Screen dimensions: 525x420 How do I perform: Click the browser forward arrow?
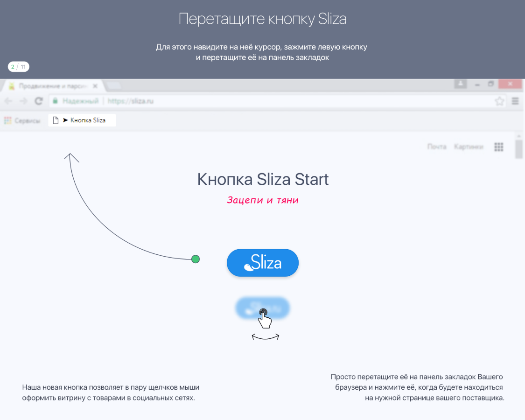[23, 101]
